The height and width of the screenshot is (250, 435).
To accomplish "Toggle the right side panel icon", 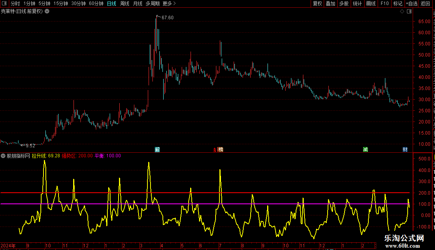I will (409, 12).
